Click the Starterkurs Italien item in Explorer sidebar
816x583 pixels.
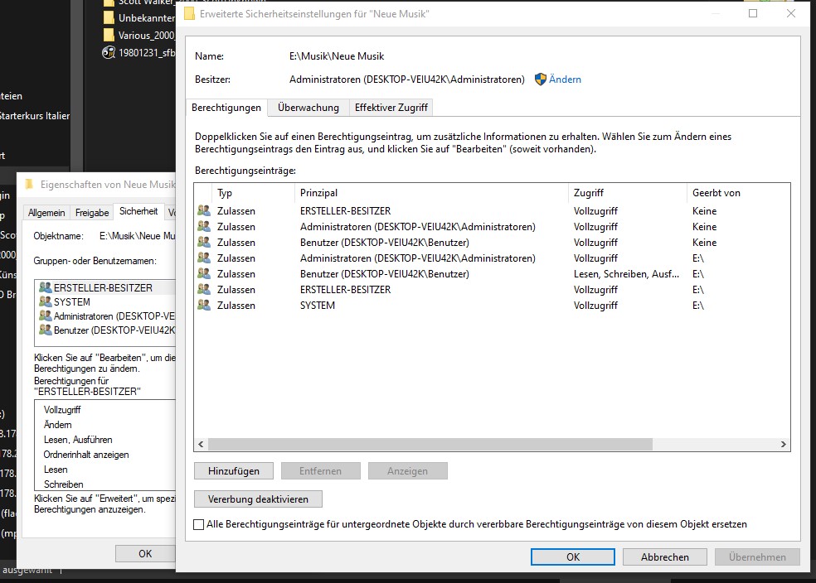point(35,116)
